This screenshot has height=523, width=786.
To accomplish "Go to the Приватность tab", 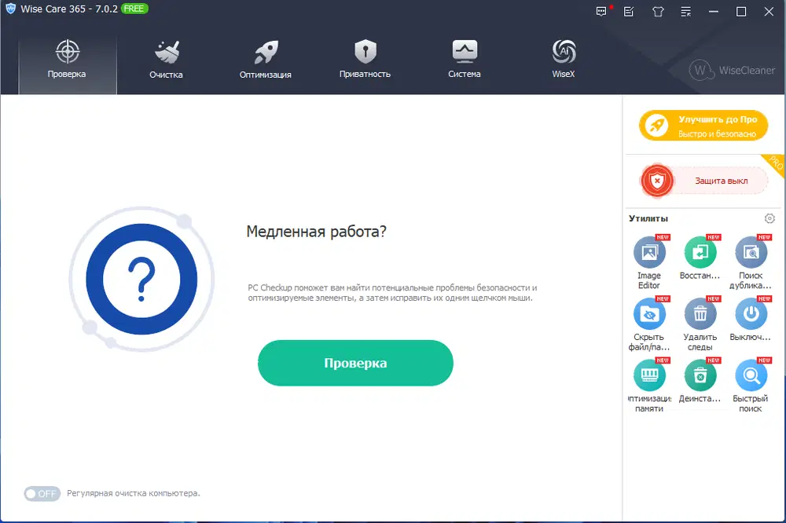I will [365, 60].
